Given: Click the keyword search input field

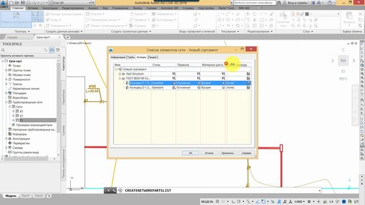Looking at the screenshot, I should pyautogui.click(x=254, y=3).
